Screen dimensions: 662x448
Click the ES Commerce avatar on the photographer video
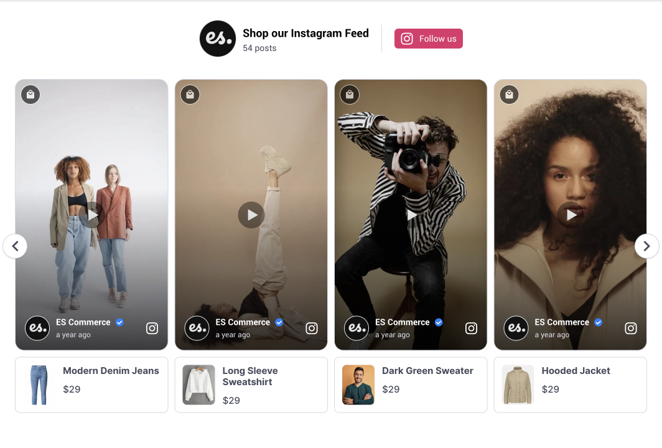point(356,328)
